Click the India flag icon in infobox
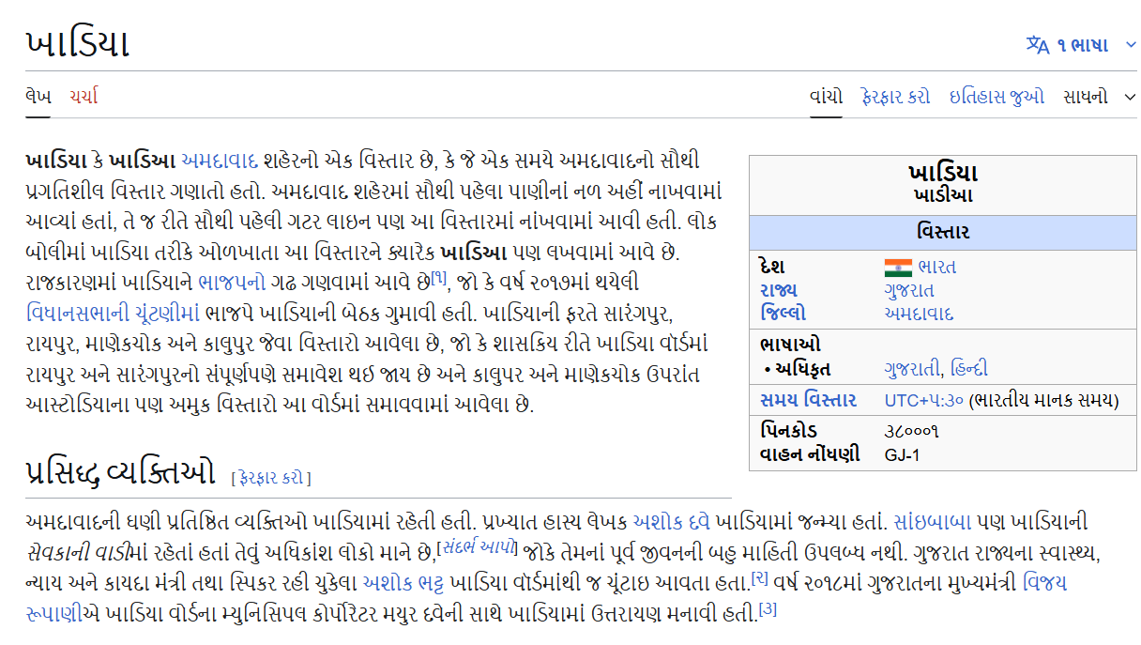This screenshot has height=645, width=1141. coord(898,267)
